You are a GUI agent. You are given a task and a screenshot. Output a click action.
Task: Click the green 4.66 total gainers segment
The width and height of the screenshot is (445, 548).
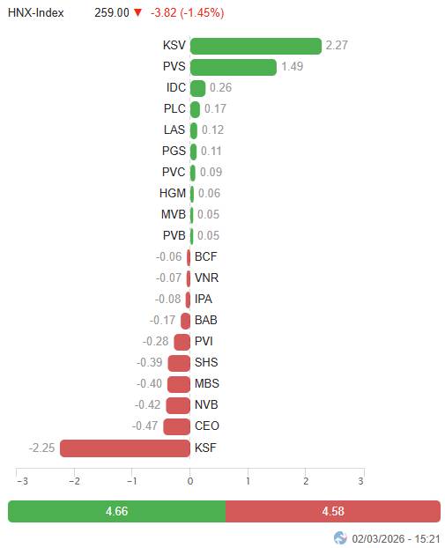click(116, 511)
